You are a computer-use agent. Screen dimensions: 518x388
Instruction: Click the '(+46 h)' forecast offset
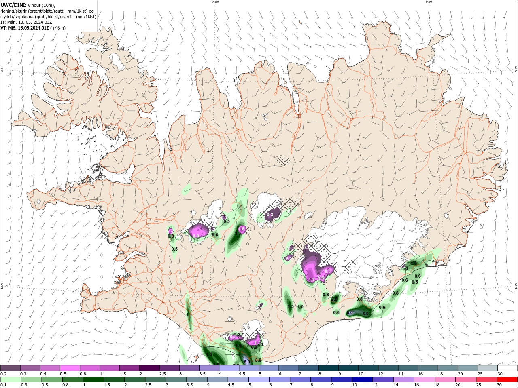point(57,28)
